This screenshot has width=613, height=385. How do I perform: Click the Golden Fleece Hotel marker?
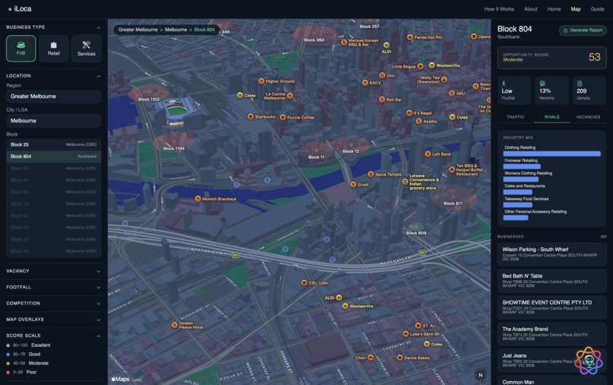174,325
